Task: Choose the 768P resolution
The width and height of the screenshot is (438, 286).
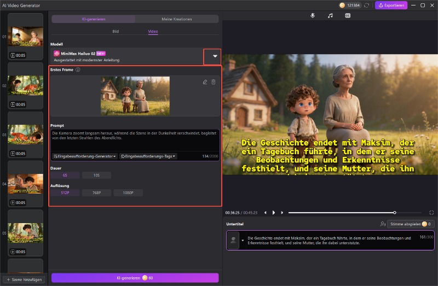Action: (96, 192)
